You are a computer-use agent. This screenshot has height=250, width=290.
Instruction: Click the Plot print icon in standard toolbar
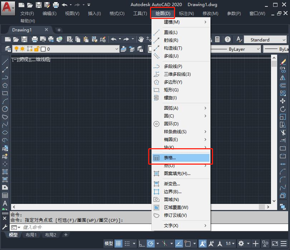pos(35,39)
